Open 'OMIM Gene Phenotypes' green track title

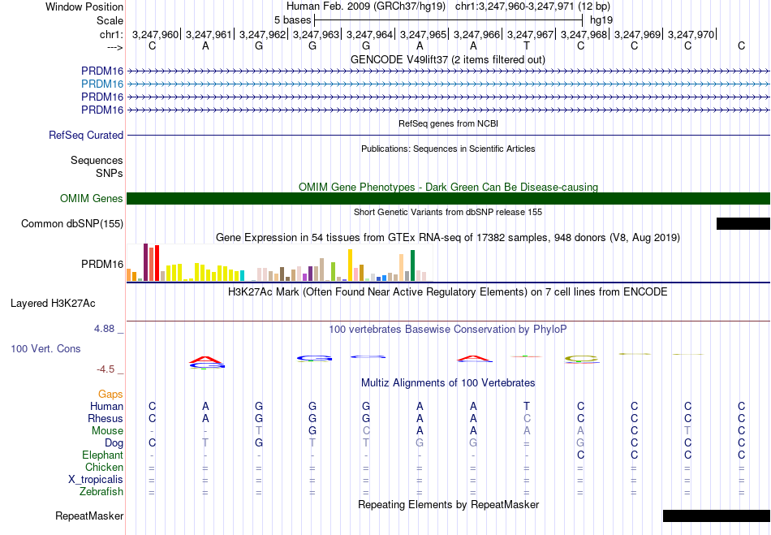(x=449, y=187)
